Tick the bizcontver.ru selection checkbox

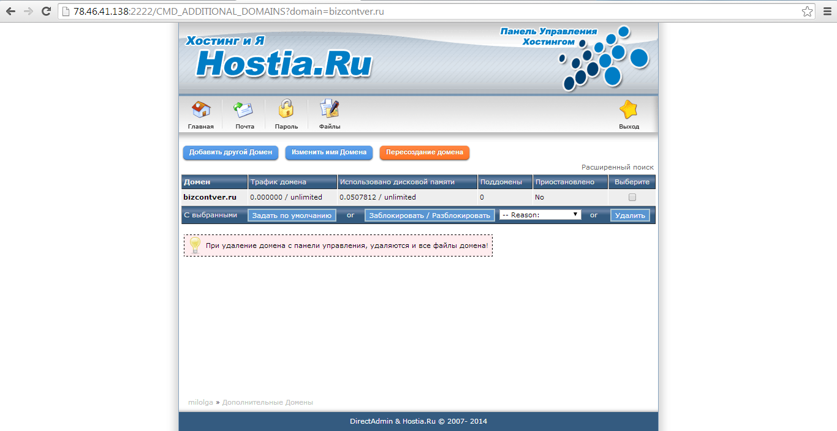pos(632,197)
